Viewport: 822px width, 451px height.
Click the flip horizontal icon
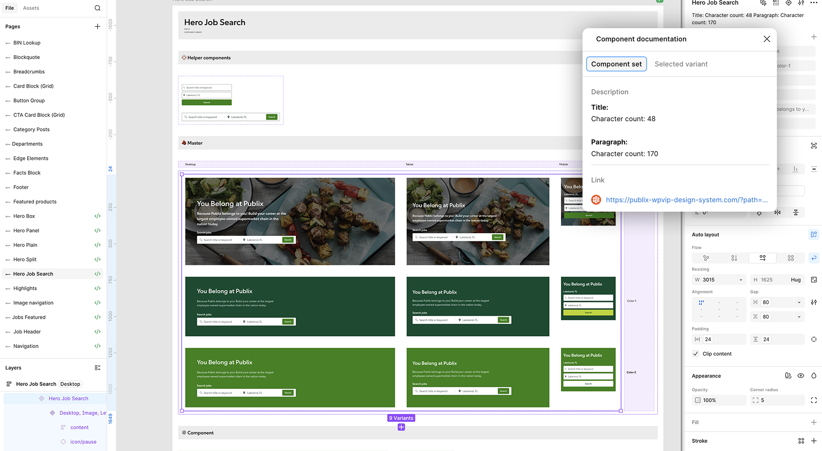[777, 212]
